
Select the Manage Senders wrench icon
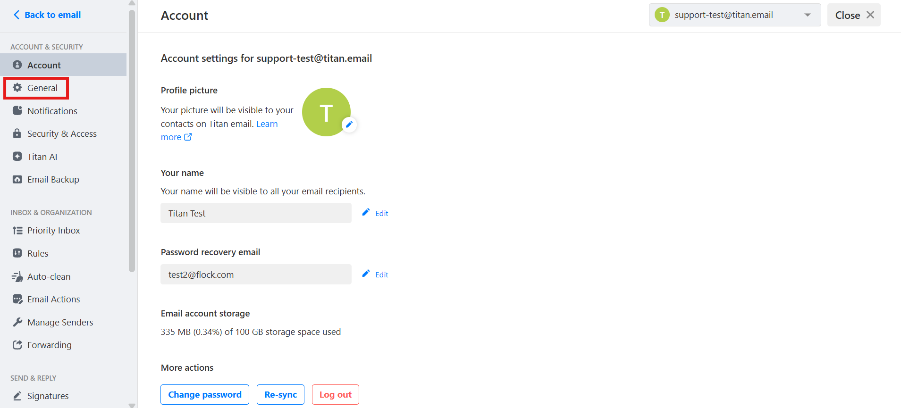point(17,322)
